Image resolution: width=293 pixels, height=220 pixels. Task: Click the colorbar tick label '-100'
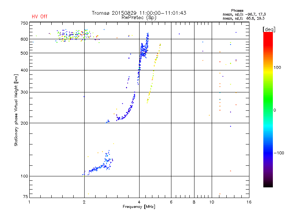tap(279, 153)
